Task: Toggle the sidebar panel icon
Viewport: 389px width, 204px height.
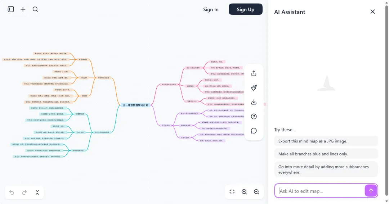Action: 11,9
